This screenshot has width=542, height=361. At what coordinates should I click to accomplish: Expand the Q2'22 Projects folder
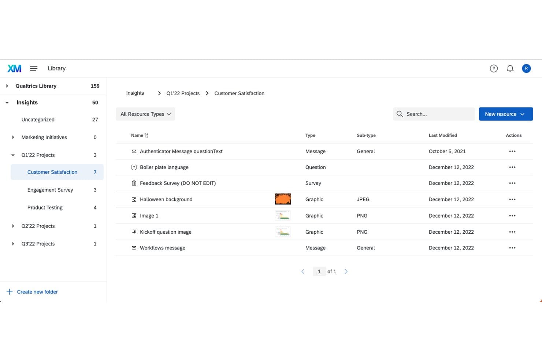tap(13, 226)
